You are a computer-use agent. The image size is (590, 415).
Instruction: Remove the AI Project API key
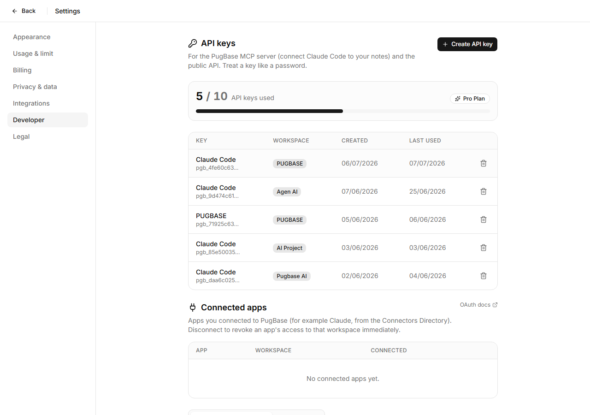pos(484,248)
